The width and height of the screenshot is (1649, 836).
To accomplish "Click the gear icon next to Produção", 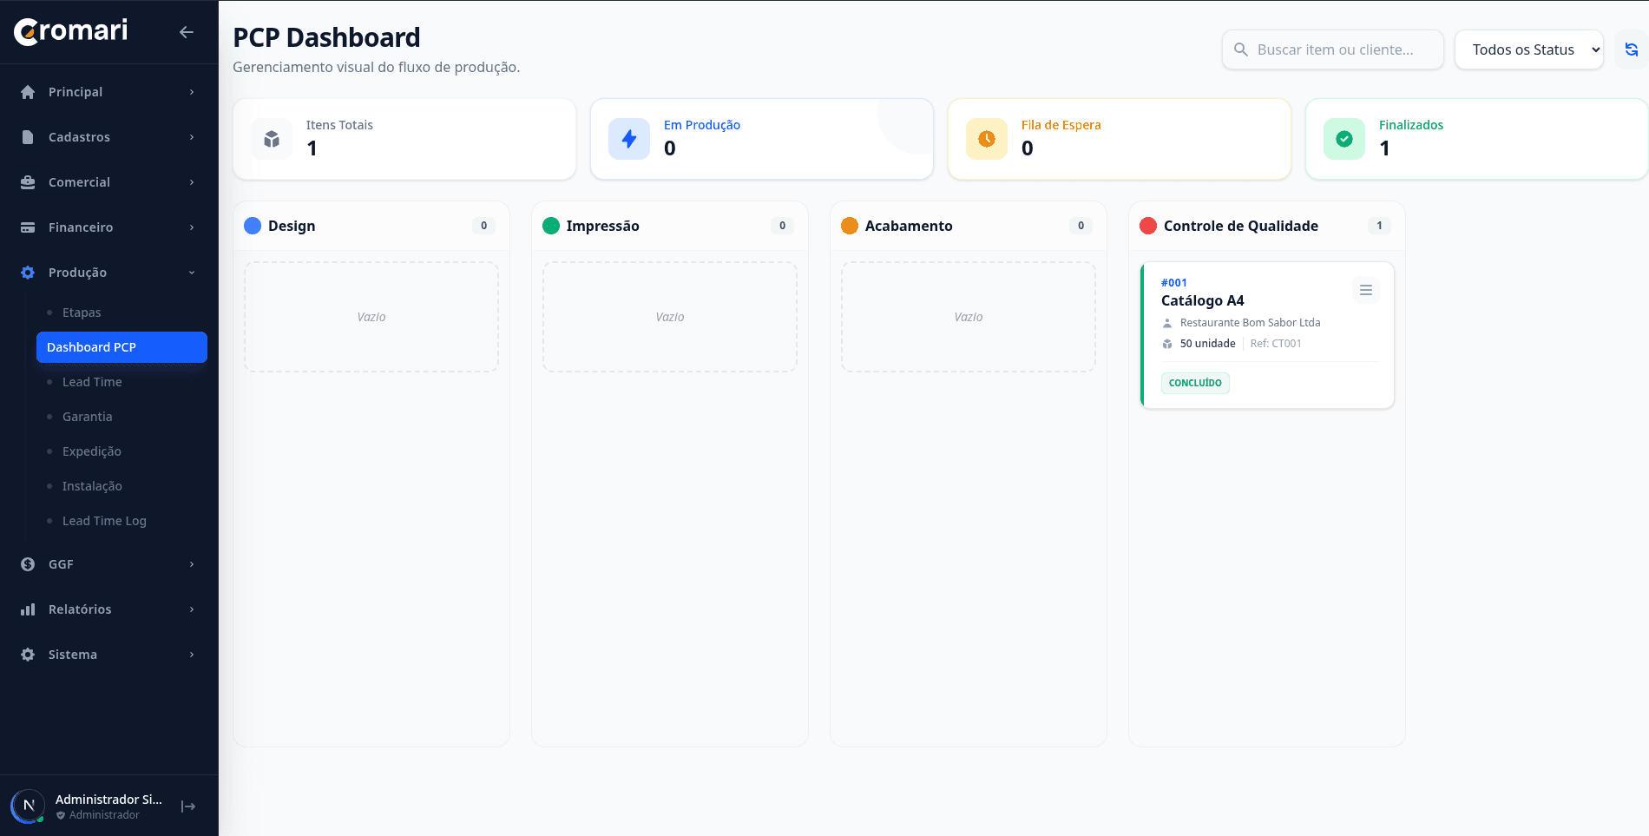I will tap(26, 272).
